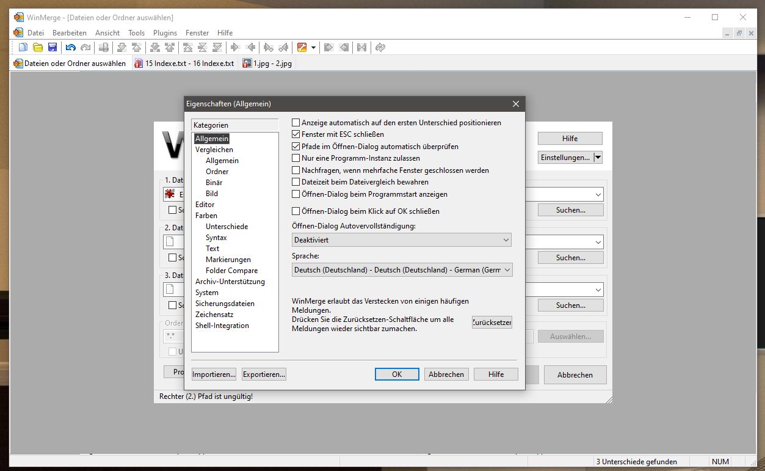Enable 'Dateizeit beim Dateivergleich bewahren'
The image size is (765, 471).
pos(296,182)
